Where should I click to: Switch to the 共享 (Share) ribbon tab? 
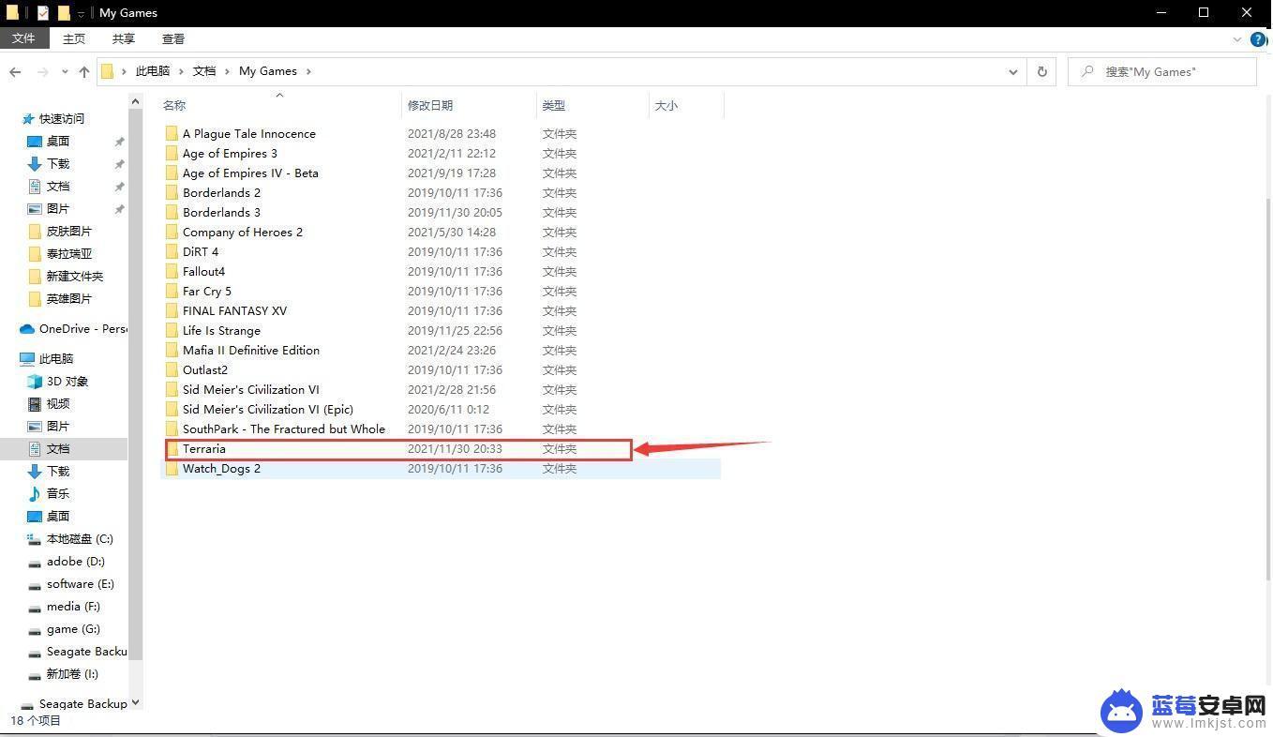(x=124, y=38)
